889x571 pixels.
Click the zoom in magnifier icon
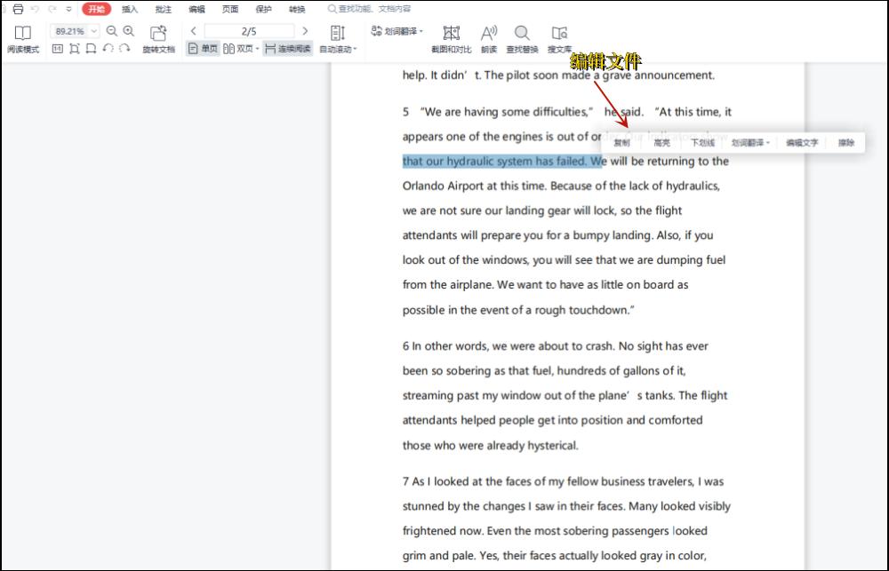129,31
